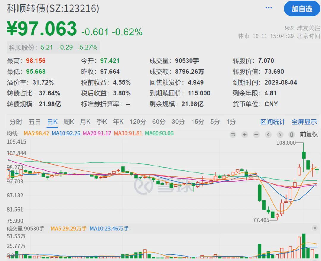Click the MA10:92.26 indicator label
Viewport: 321px width, 261px height.
click(x=66, y=133)
